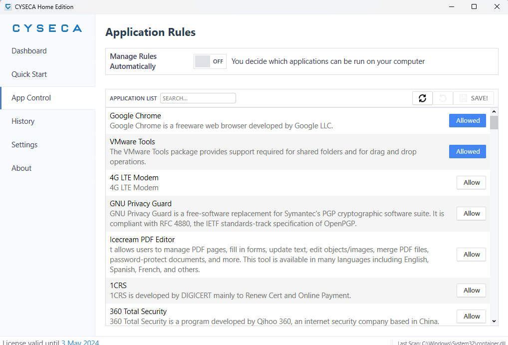Click the CYSECA shield icon in title bar
The width and height of the screenshot is (508, 345).
[8, 7]
